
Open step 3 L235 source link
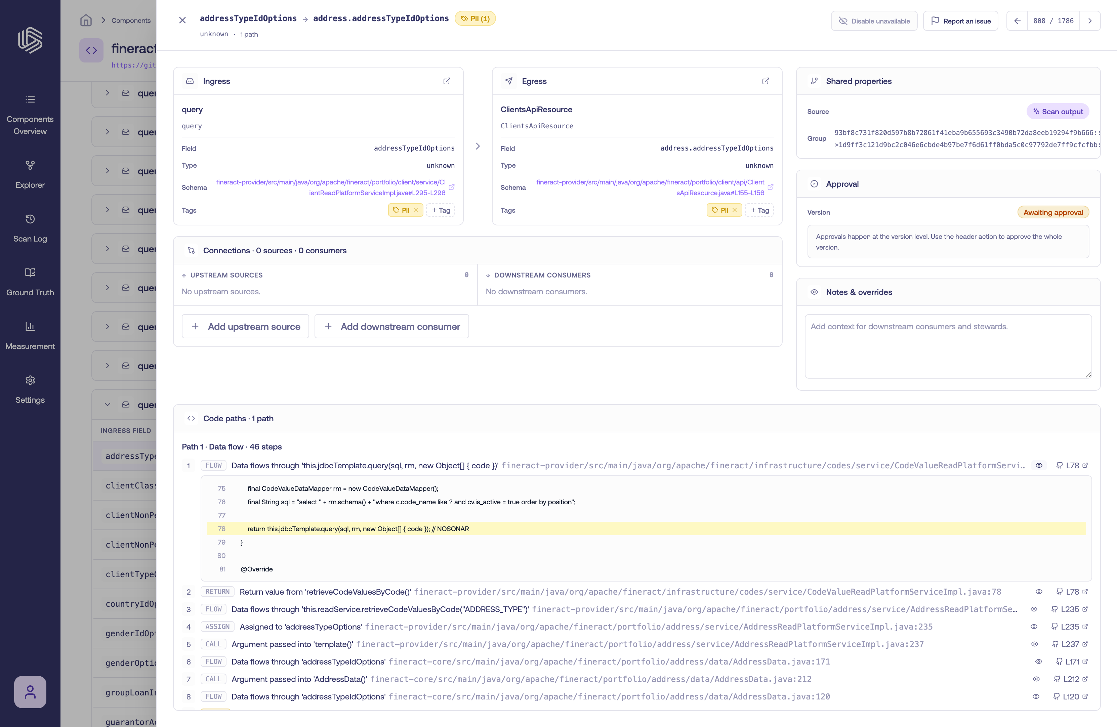pyautogui.click(x=1070, y=609)
